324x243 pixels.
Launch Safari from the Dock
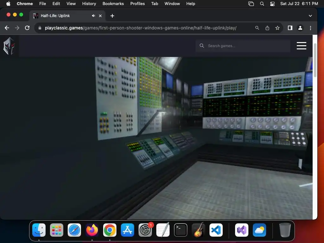74,230
